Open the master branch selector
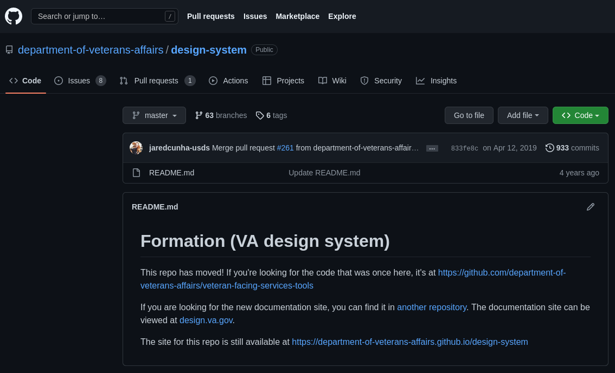 pyautogui.click(x=154, y=115)
